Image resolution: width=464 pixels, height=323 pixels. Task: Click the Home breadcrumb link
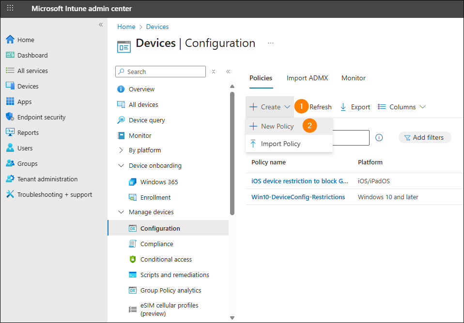pos(126,27)
